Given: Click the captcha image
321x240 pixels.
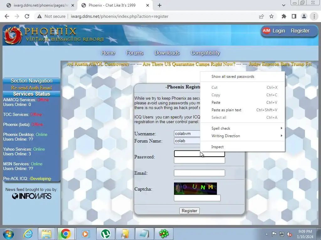Looking at the screenshot, I should pos(195,188).
